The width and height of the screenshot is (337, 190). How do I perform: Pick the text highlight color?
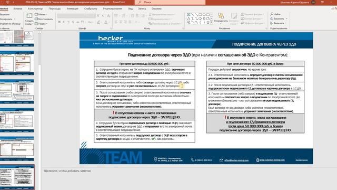[98, 22]
